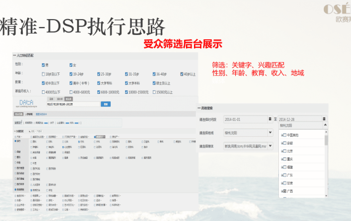Tick the 重庆 region checkbox
The height and width of the screenshot is (221, 351).
(x=284, y=159)
